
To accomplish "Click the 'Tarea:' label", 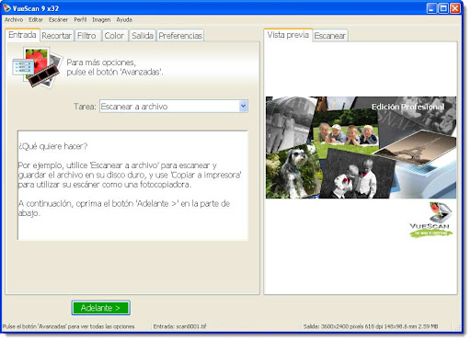I will coord(85,107).
